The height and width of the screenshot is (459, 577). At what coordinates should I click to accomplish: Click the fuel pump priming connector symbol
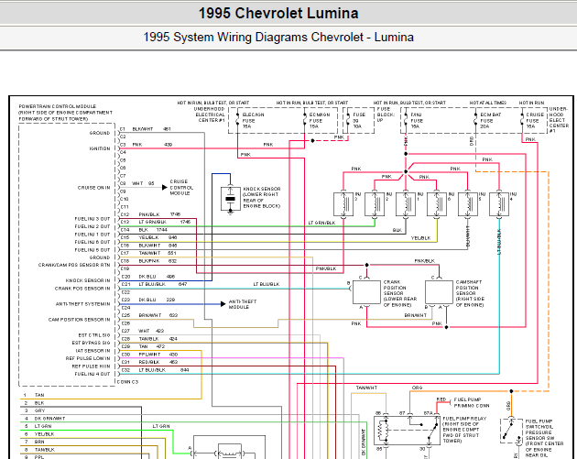(x=451, y=402)
